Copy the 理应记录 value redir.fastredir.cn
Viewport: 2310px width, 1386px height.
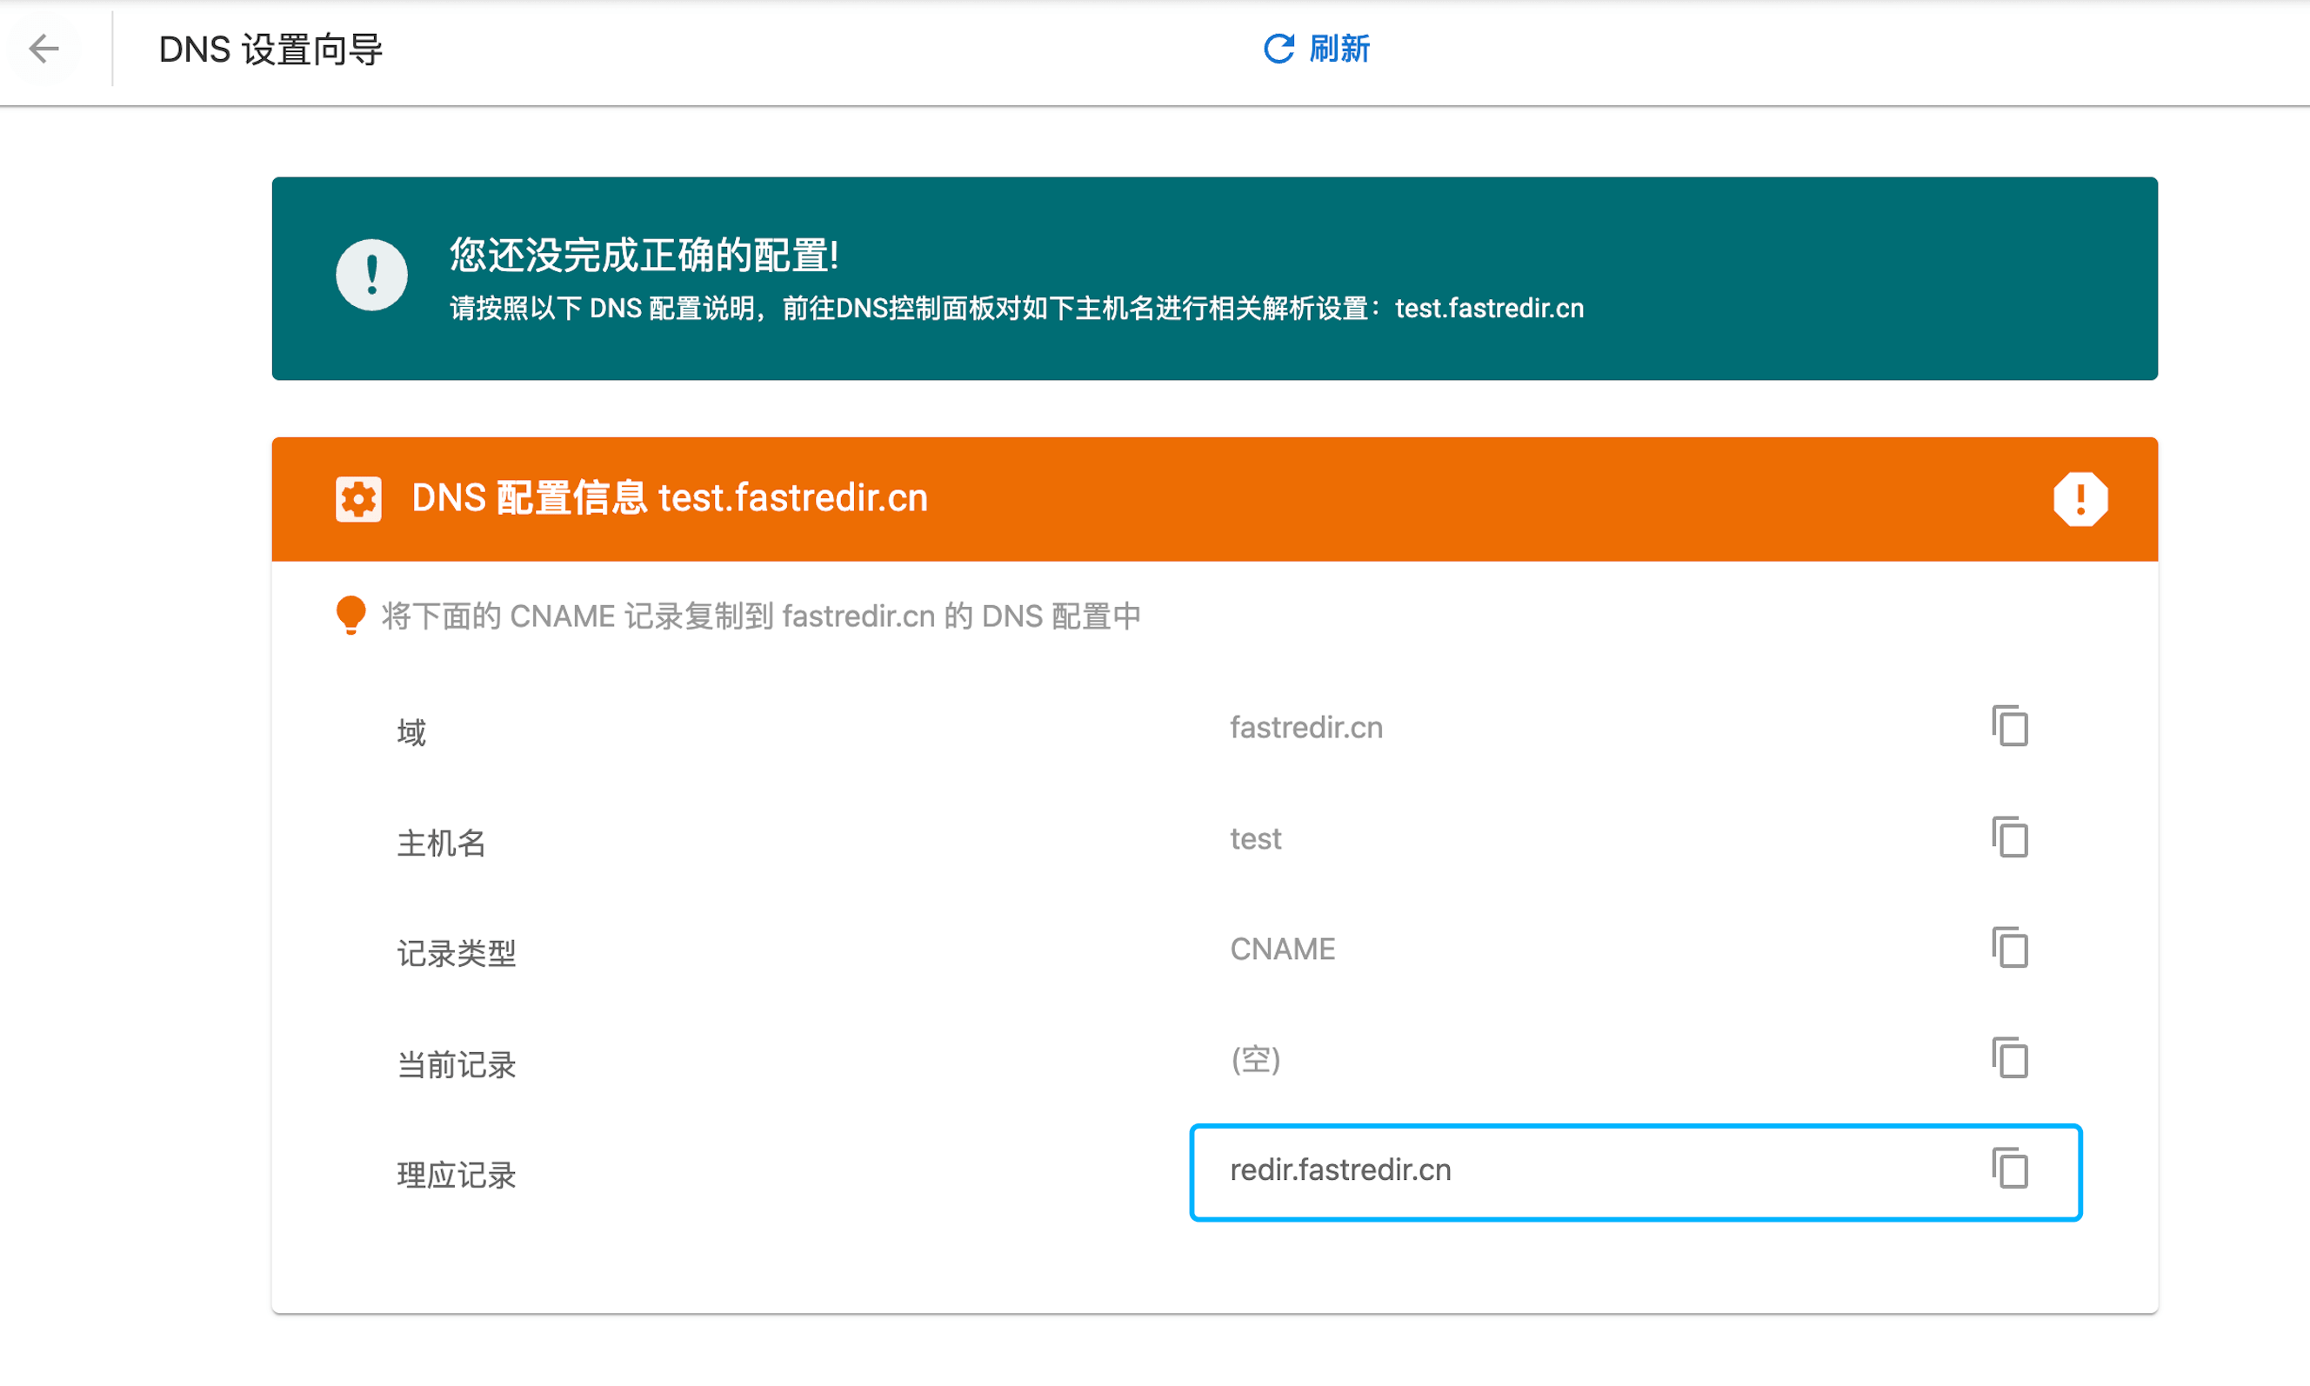click(x=2010, y=1169)
